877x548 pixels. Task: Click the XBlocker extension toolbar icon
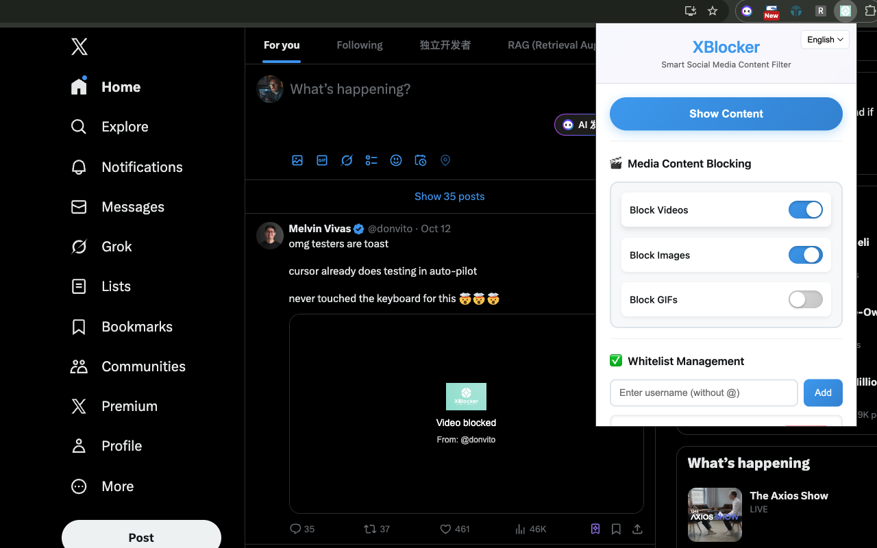[845, 11]
